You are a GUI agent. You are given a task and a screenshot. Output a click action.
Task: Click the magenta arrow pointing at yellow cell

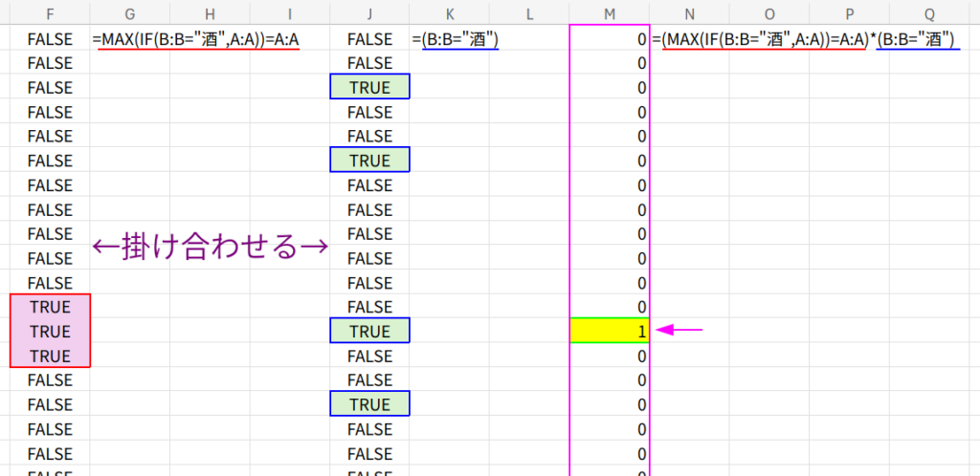tap(681, 331)
